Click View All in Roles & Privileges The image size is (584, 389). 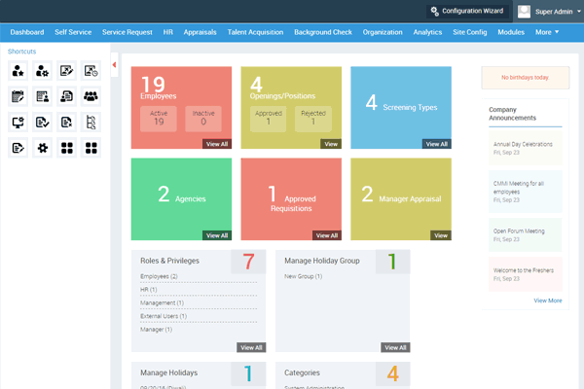point(251,347)
